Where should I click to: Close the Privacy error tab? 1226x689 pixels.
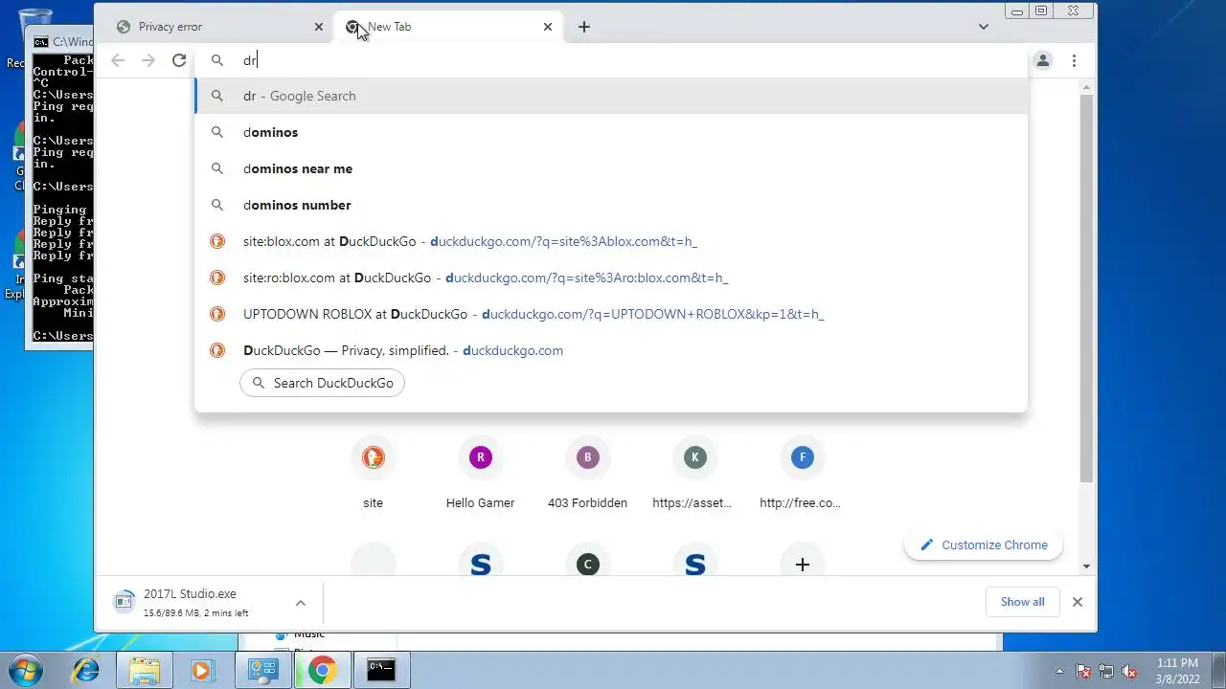(319, 27)
